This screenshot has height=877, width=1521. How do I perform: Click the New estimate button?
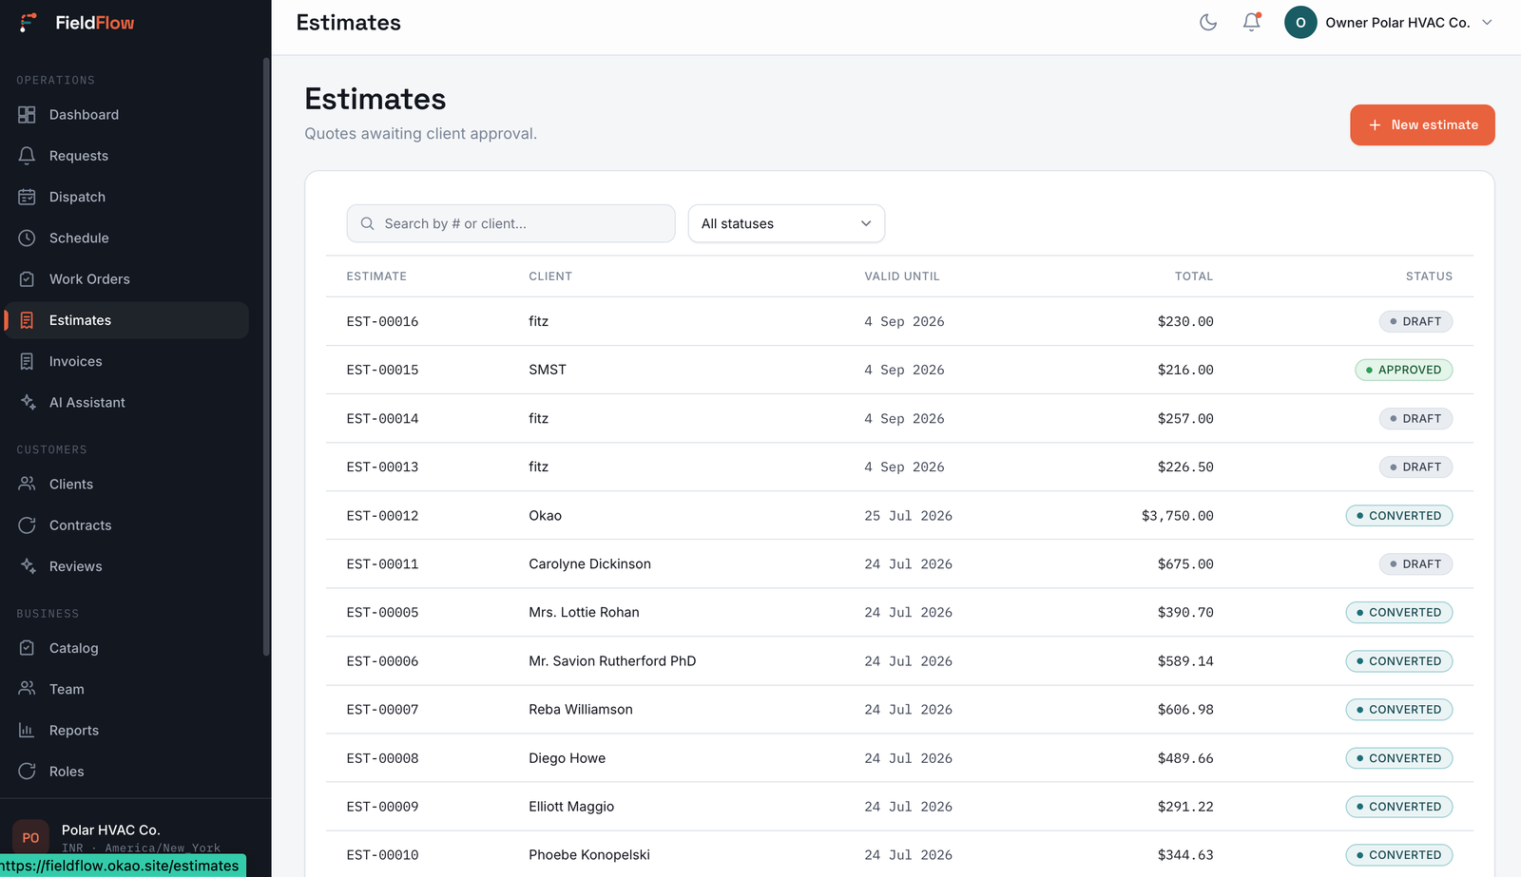pyautogui.click(x=1422, y=124)
